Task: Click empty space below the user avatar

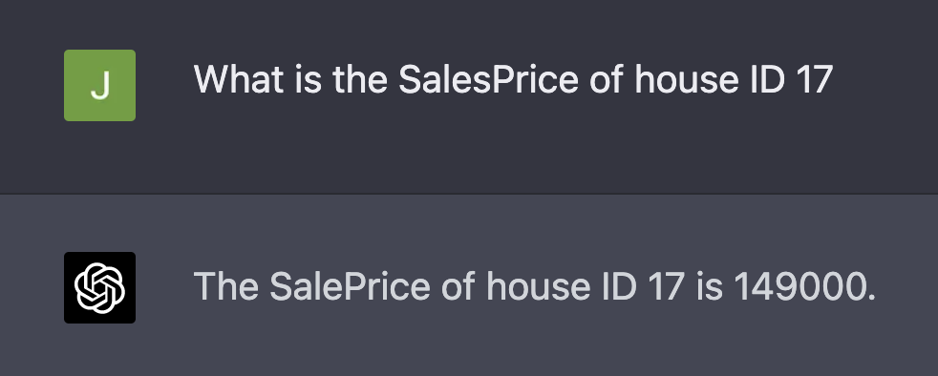Action: click(100, 157)
